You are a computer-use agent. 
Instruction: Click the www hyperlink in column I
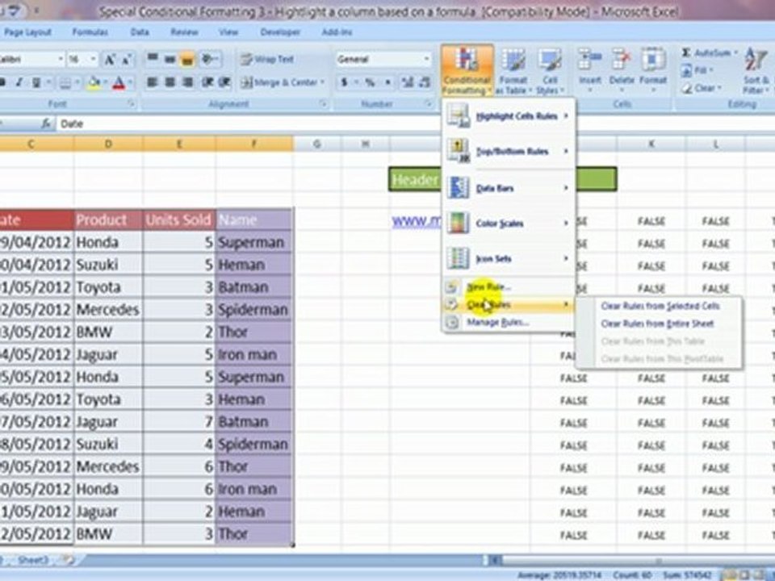click(x=417, y=221)
